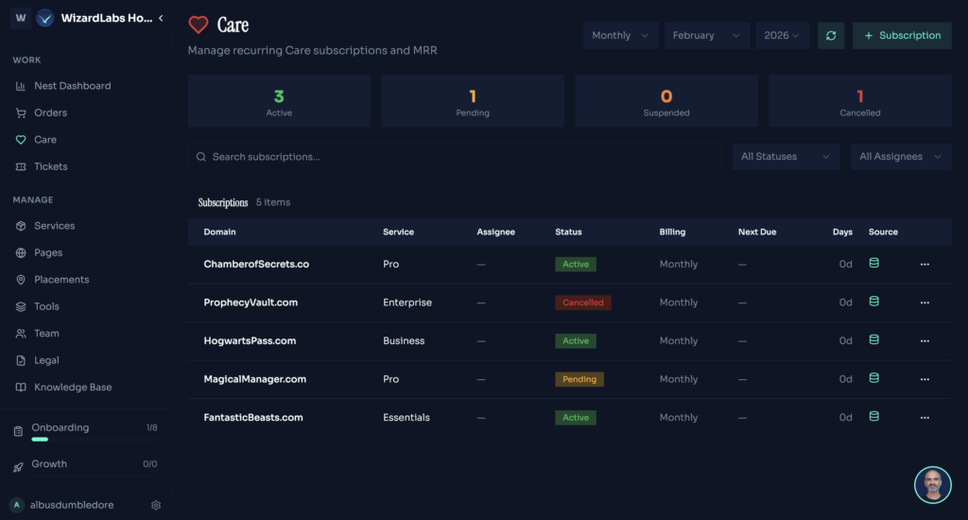Open three-dot menu for HogwartsPass.com
This screenshot has width=968, height=520.
[x=925, y=341]
